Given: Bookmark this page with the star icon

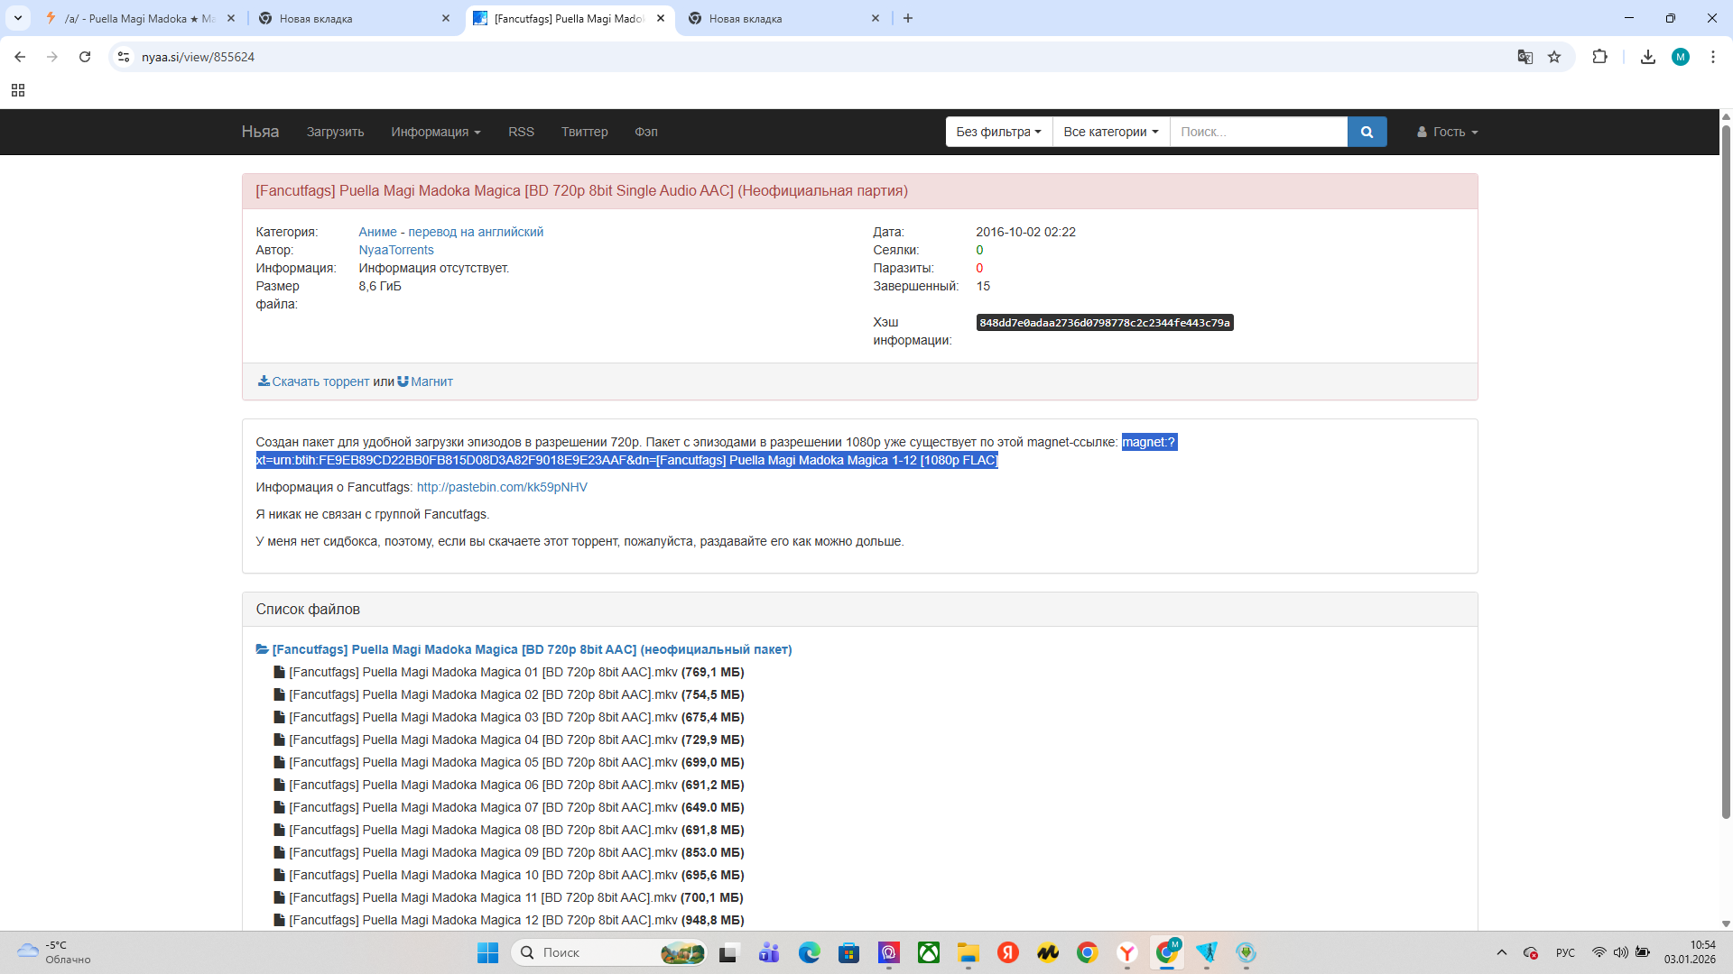Looking at the screenshot, I should tap(1554, 57).
